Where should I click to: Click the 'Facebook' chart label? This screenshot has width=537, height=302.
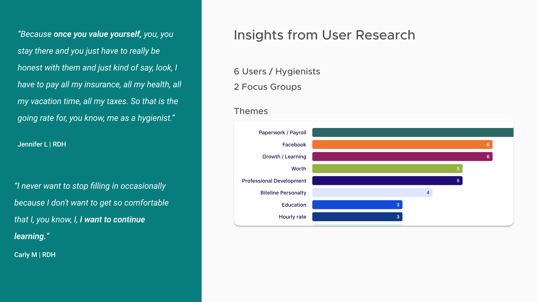click(x=294, y=145)
